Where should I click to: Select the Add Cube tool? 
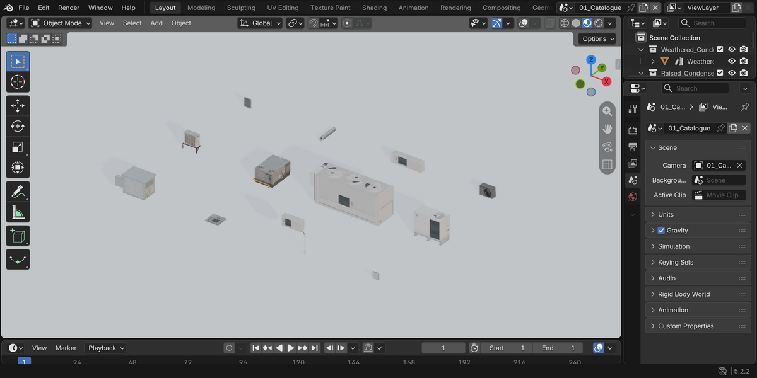[18, 236]
